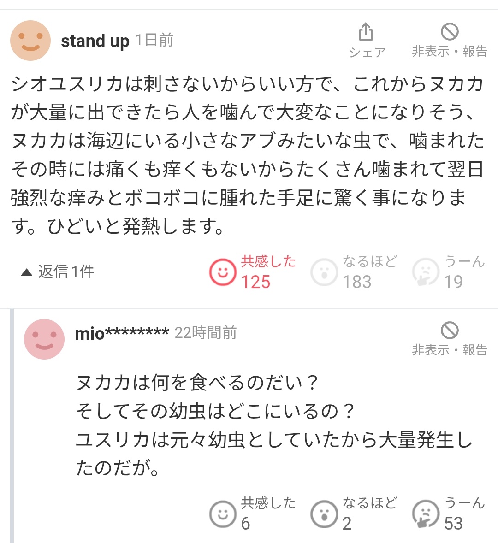
Task: Toggle the なるほど reaction with 183 votes
Action: (x=325, y=272)
